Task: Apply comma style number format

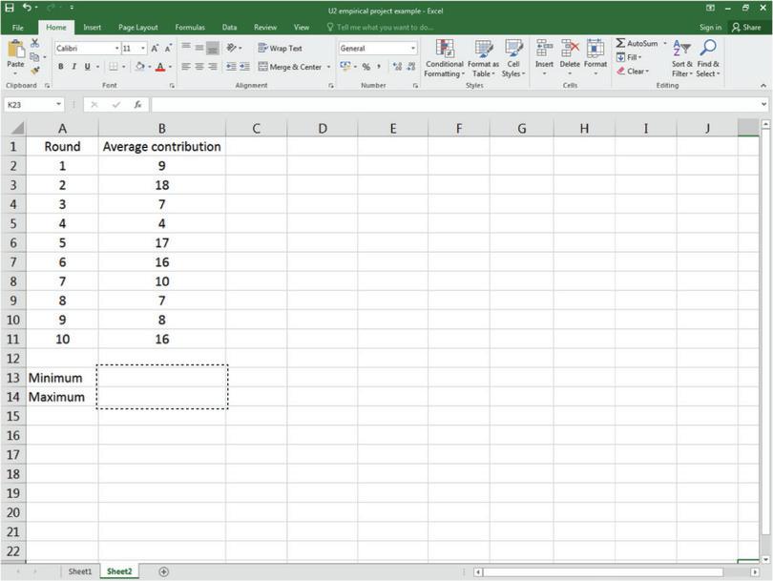Action: (379, 67)
